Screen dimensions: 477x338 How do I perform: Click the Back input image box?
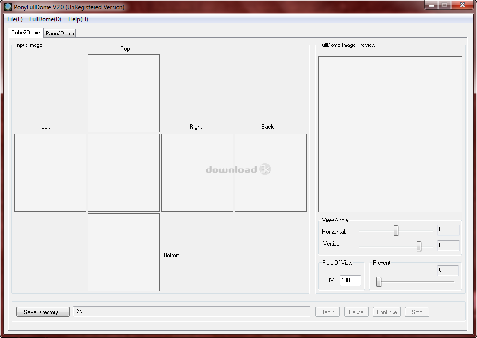(x=271, y=173)
